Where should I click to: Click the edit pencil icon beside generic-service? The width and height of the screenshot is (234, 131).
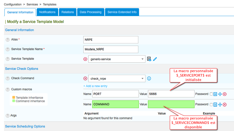(x=155, y=59)
